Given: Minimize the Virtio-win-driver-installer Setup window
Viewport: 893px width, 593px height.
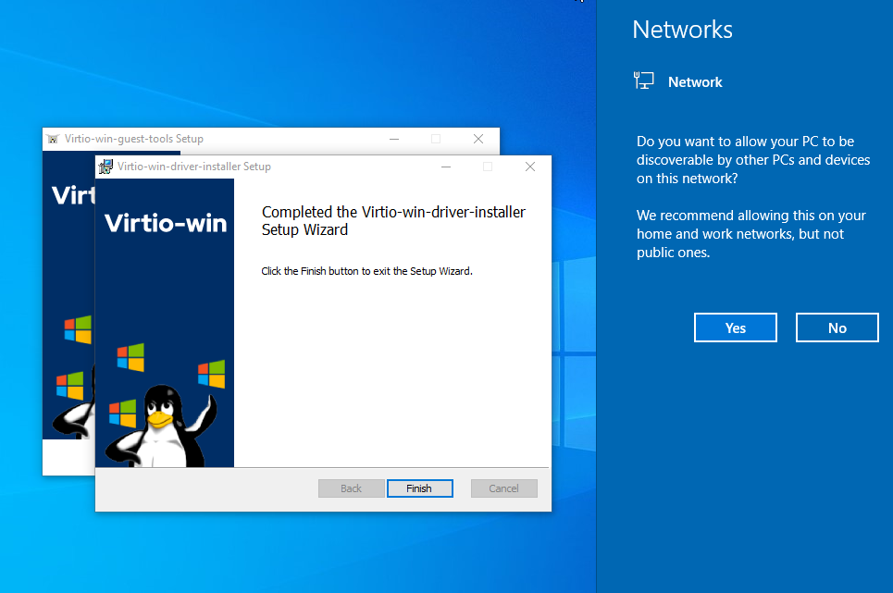Looking at the screenshot, I should pos(446,167).
